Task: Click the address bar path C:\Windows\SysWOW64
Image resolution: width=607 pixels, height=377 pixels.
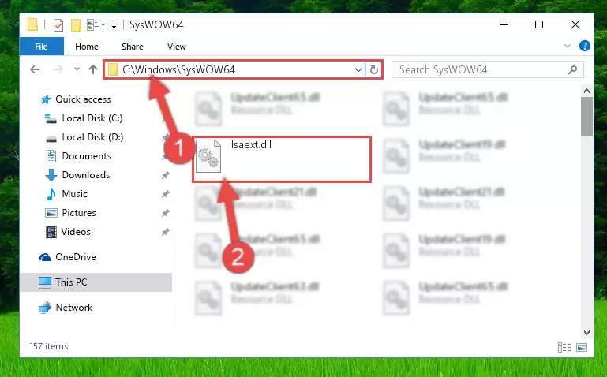Action: click(x=178, y=69)
